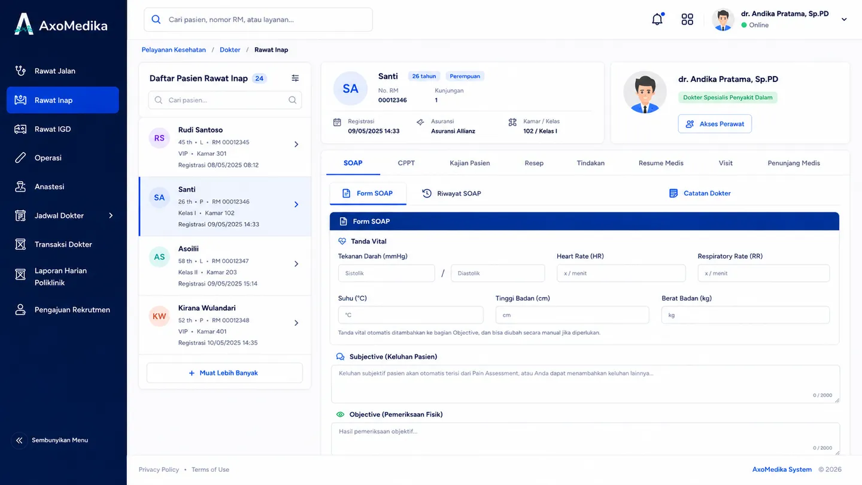862x485 pixels.
Task: Collapse sidebar with Sembunyikan Menu arrows
Action: click(19, 440)
